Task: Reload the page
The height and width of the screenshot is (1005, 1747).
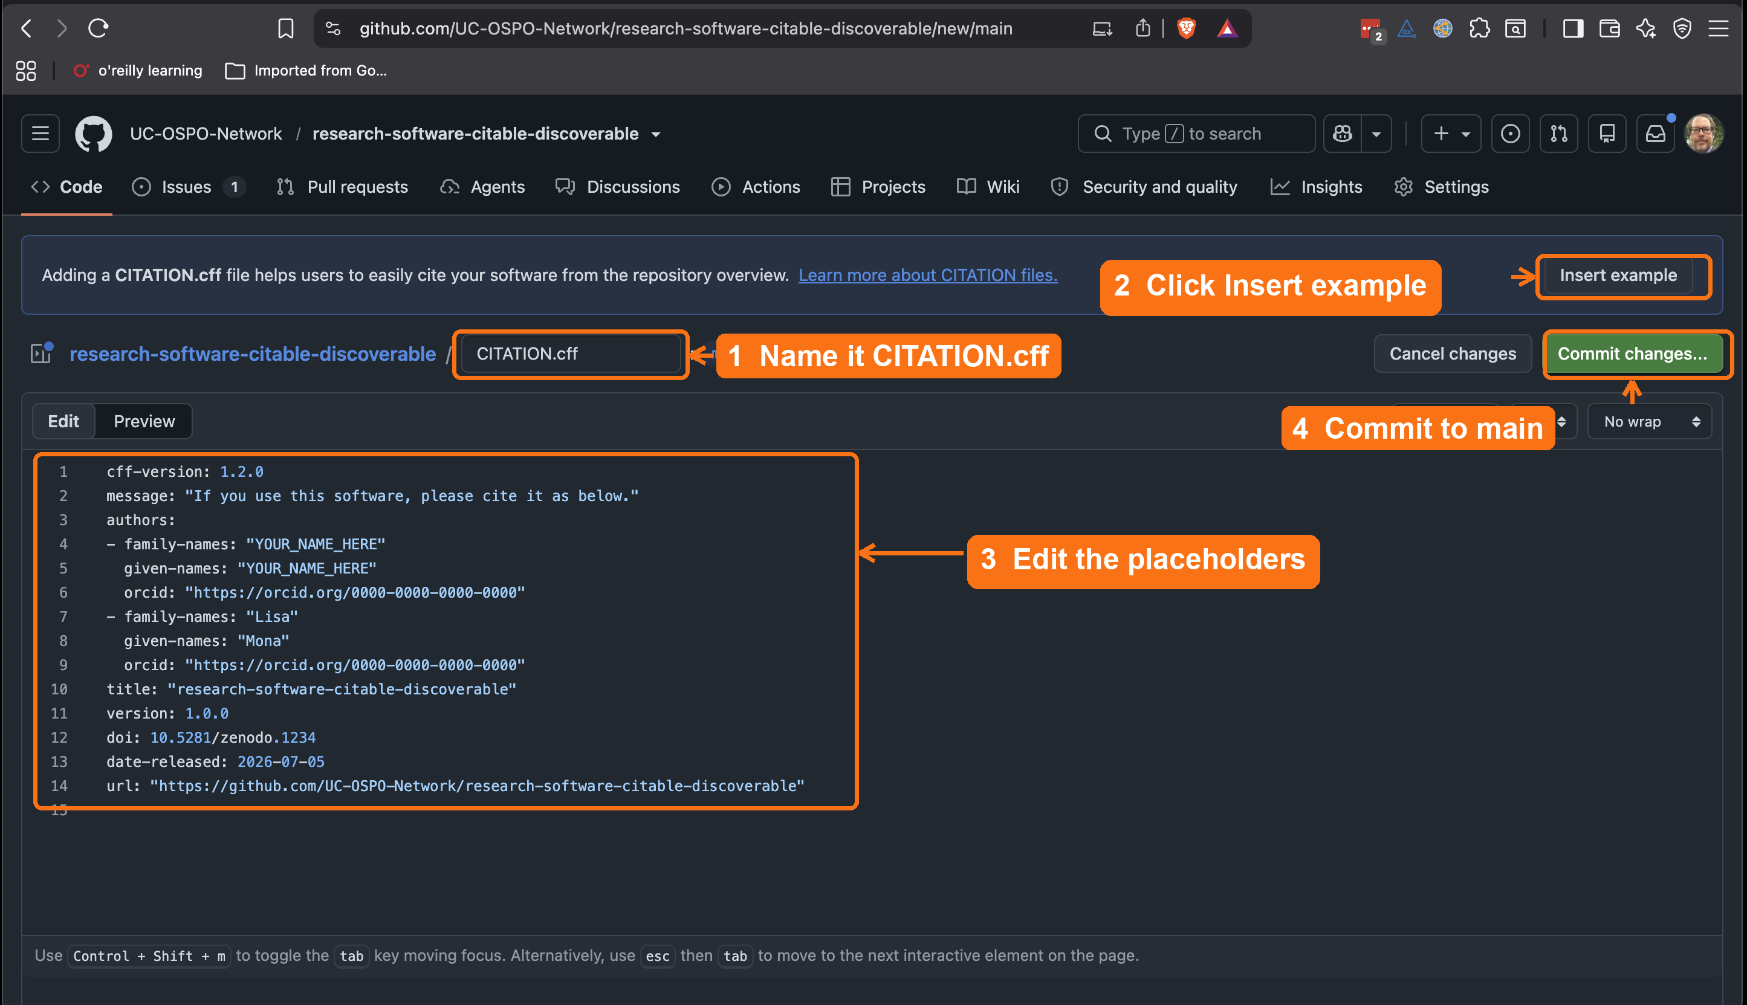Action: [x=99, y=28]
